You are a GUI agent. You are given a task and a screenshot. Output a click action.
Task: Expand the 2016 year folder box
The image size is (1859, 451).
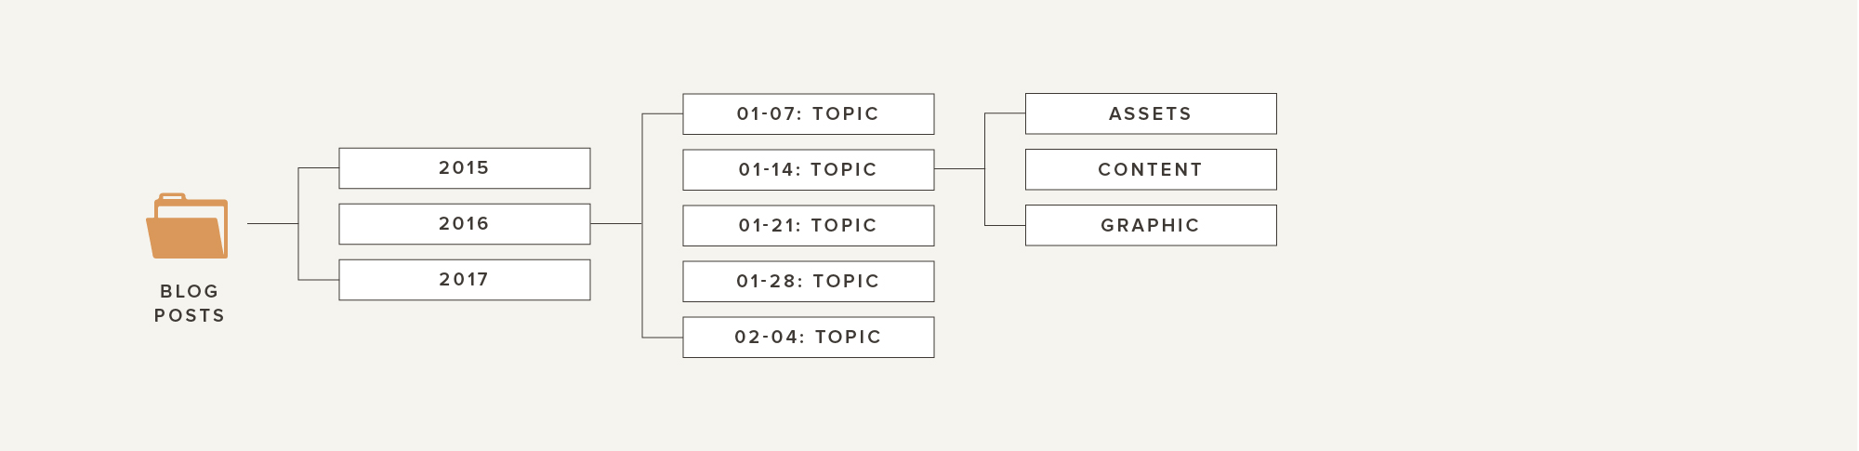(x=465, y=224)
